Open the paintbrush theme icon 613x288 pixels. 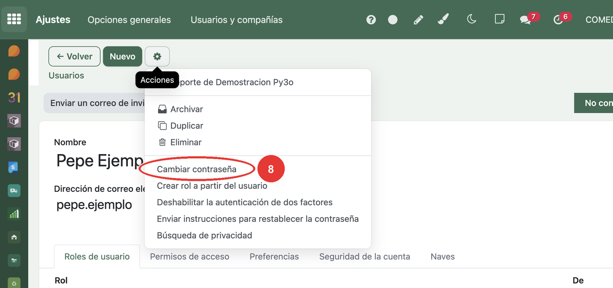coord(444,19)
